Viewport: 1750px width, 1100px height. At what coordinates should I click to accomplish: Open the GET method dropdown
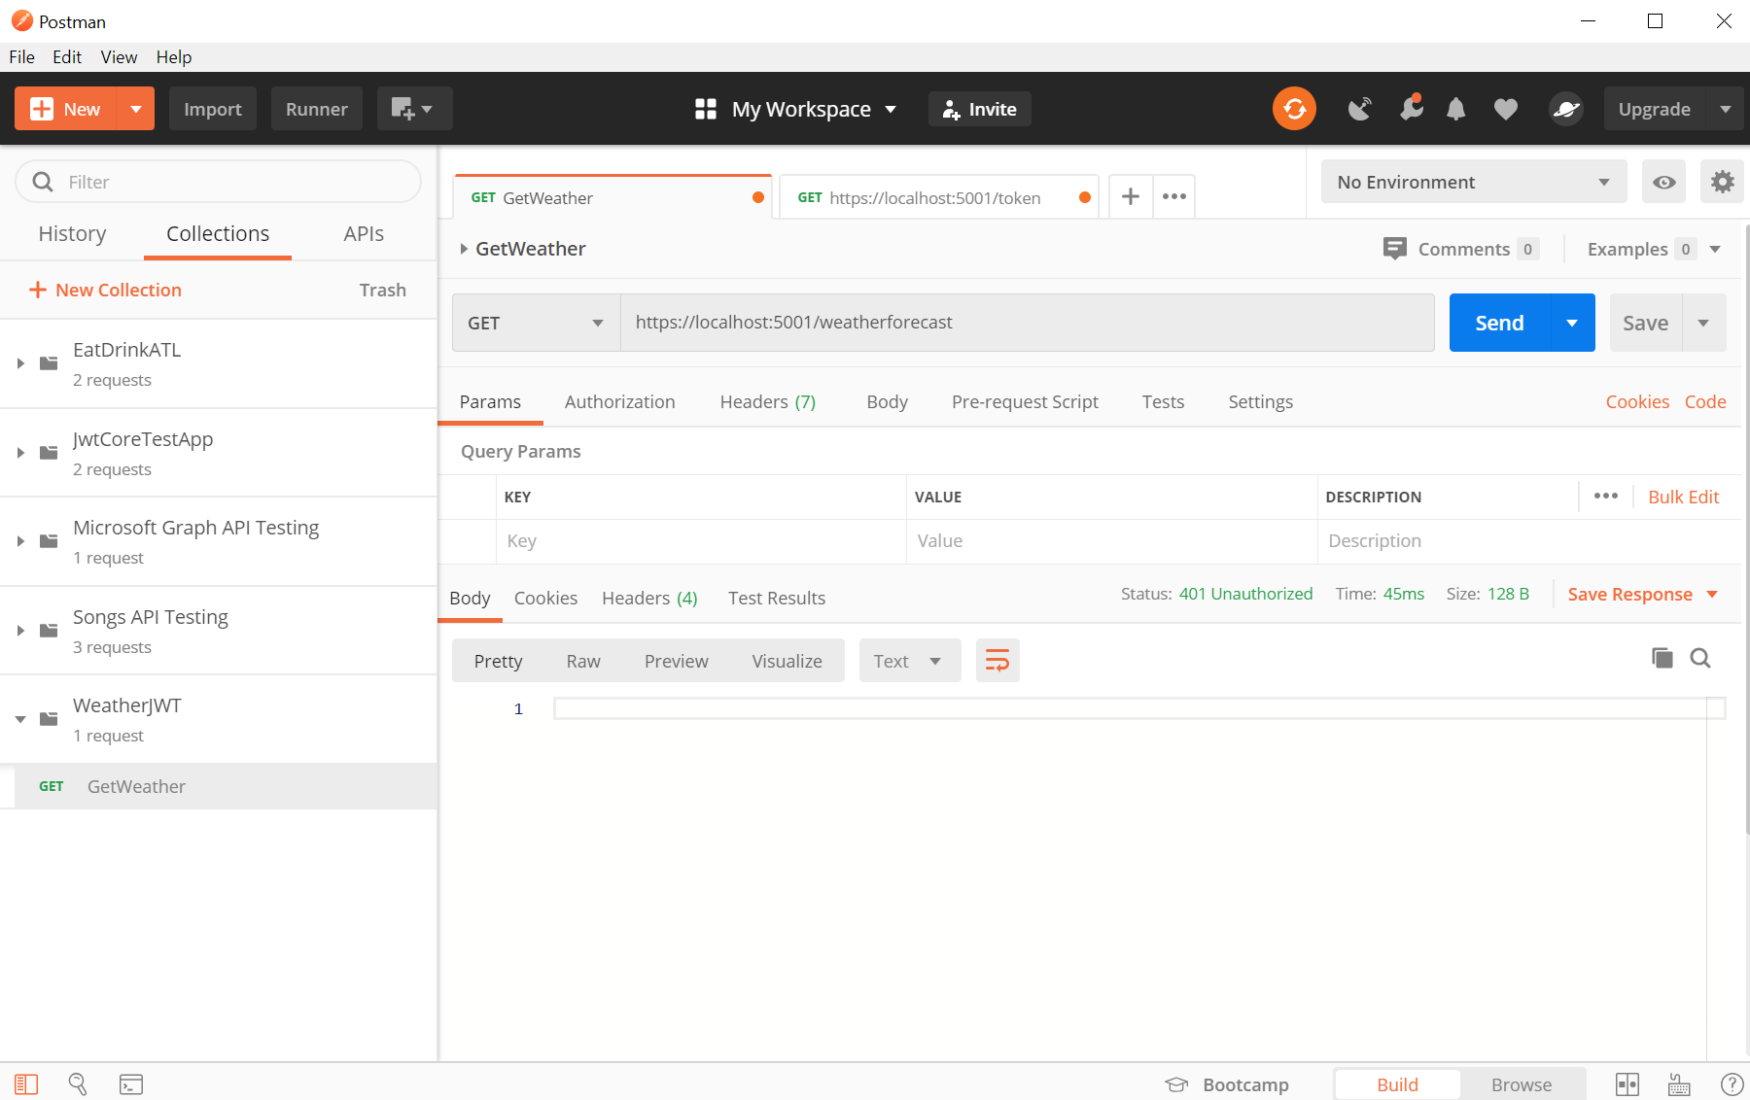pyautogui.click(x=536, y=323)
